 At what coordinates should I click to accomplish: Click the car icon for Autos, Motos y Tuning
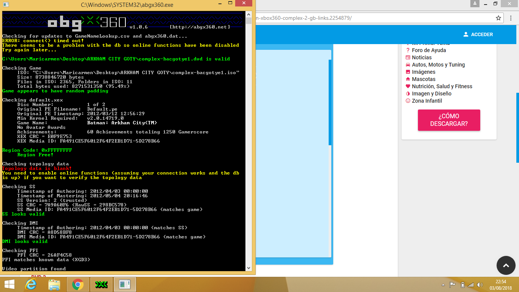click(x=408, y=65)
